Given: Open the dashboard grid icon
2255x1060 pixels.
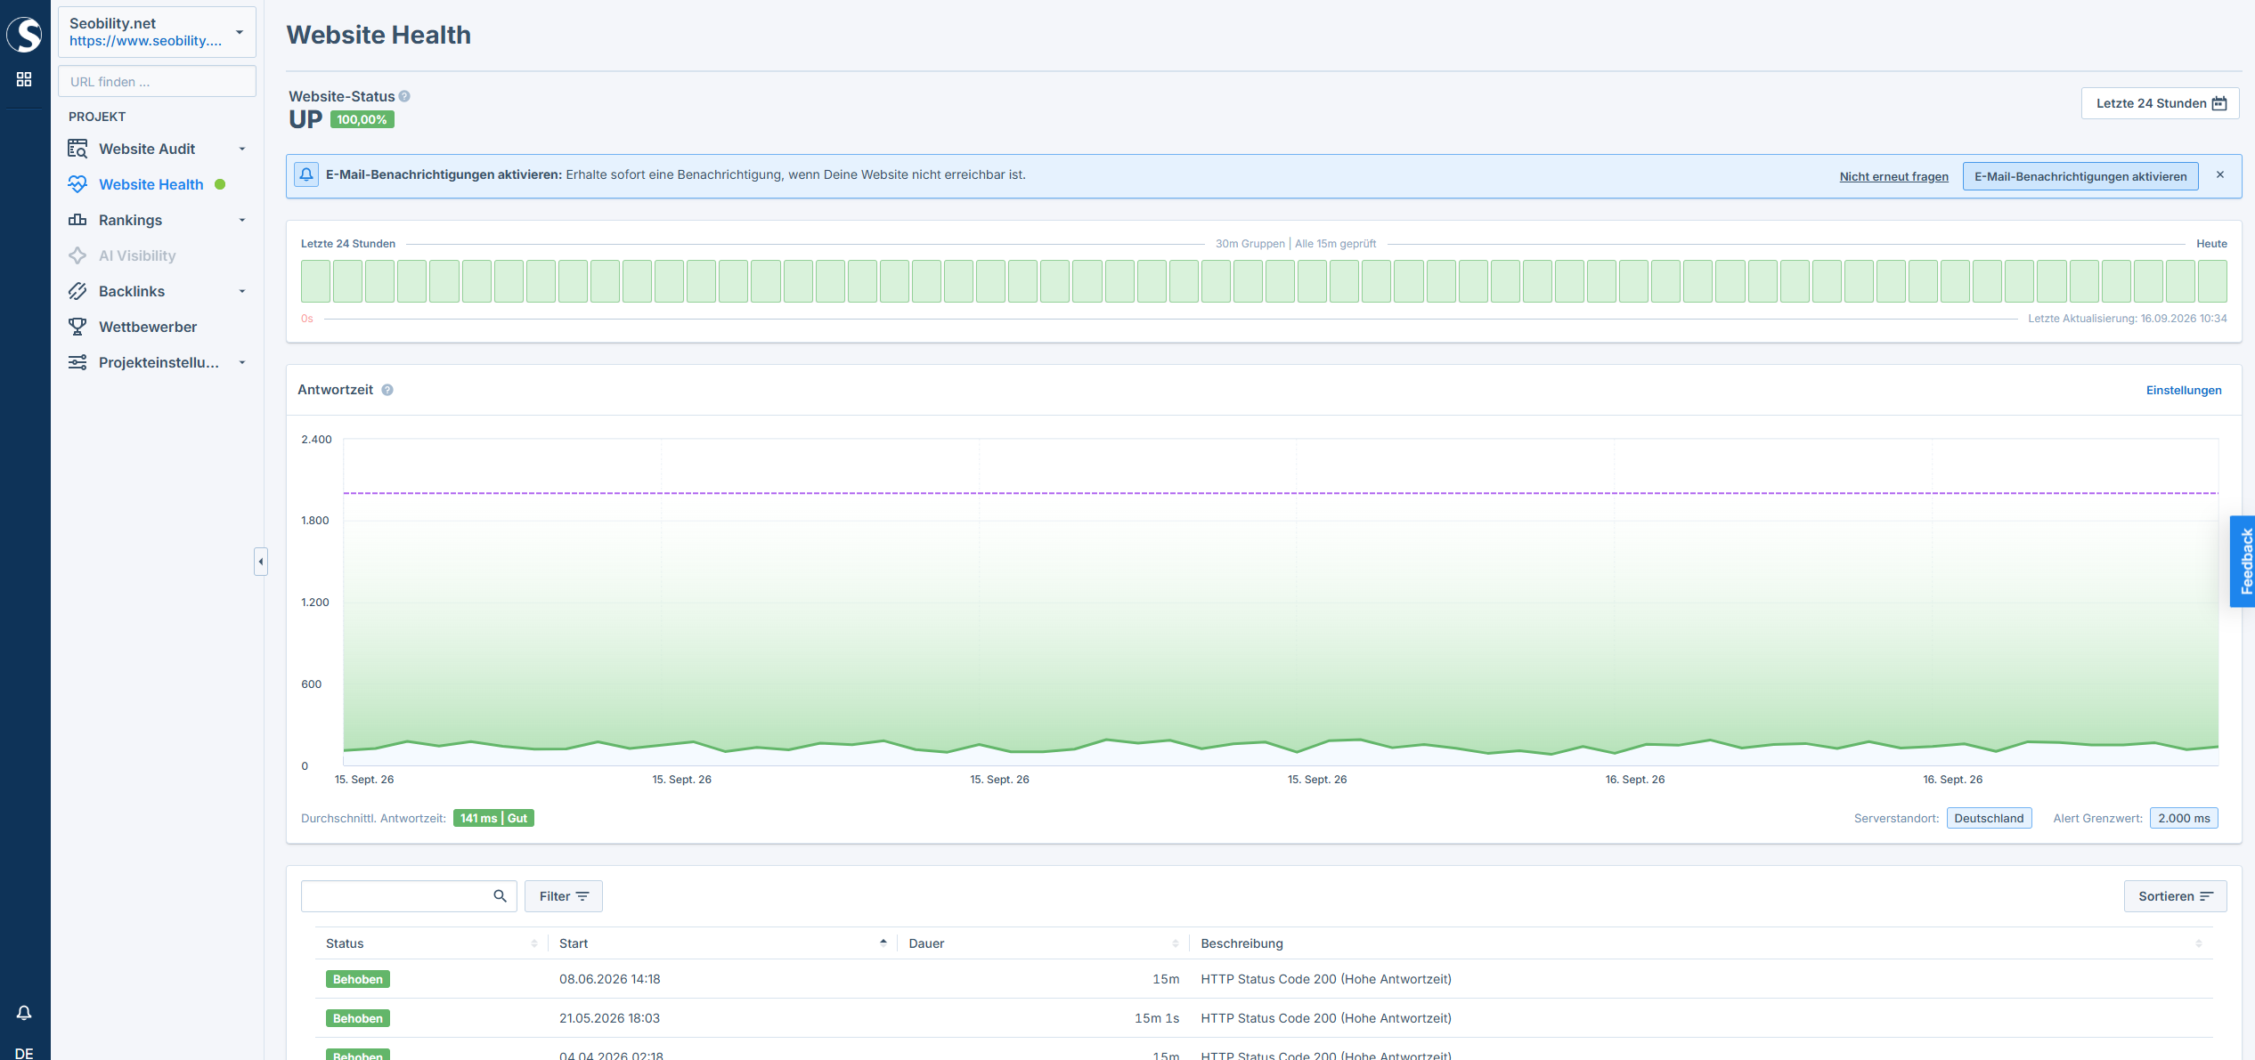Looking at the screenshot, I should point(24,79).
